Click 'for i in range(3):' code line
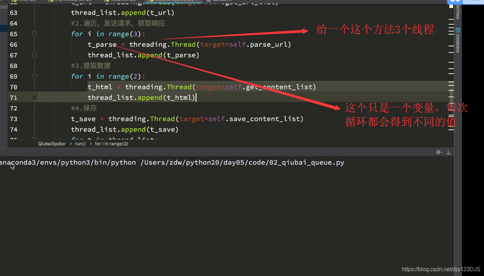Screen dimensions: 484x276 click(108, 34)
